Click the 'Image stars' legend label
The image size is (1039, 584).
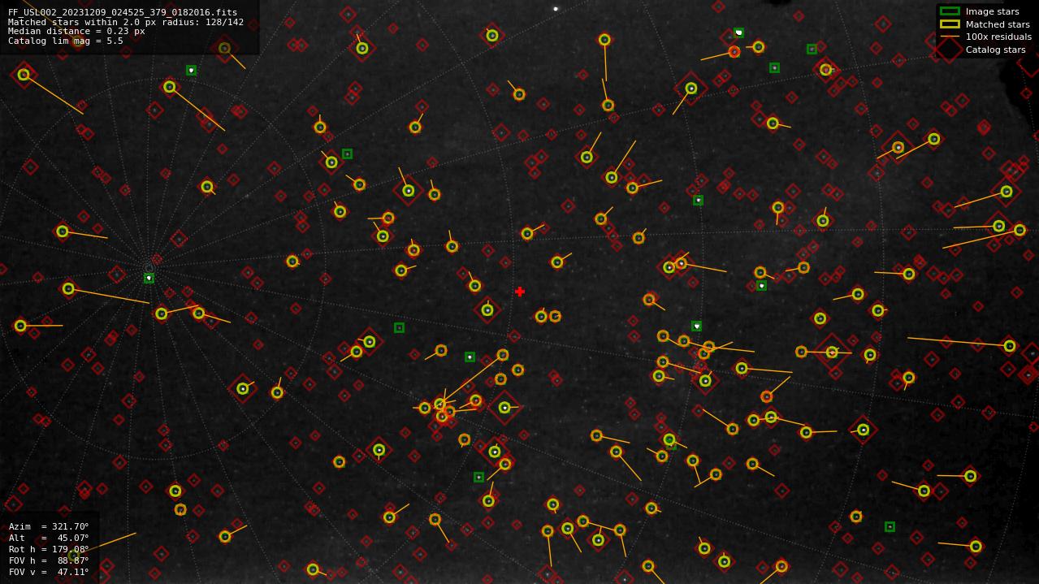click(x=992, y=11)
